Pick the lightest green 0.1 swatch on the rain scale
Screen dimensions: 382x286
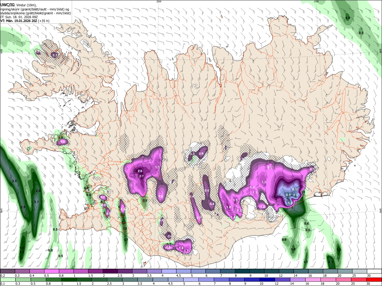(x=7, y=279)
